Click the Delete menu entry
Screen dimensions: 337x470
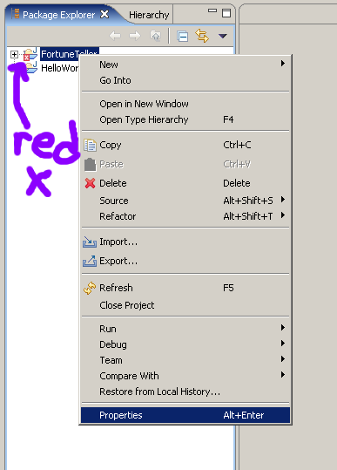185,183
